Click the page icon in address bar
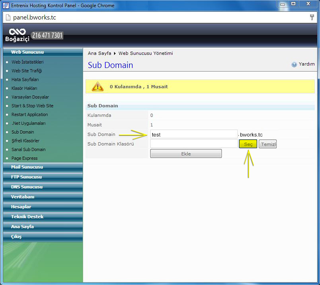Image resolution: width=320 pixels, height=285 pixels. click(7, 18)
